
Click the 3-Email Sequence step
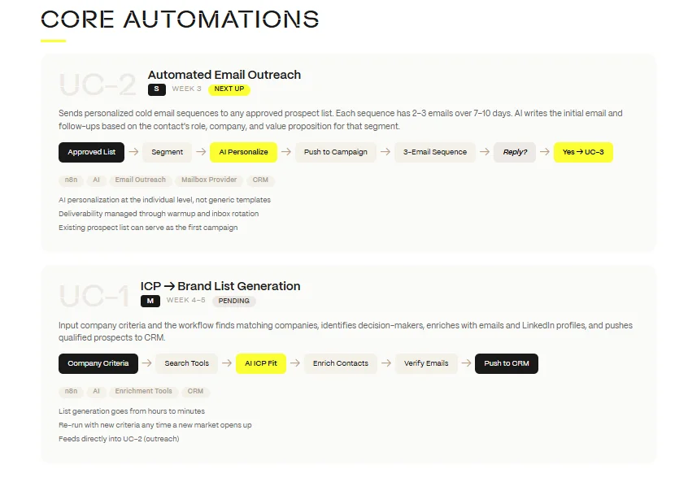click(436, 152)
